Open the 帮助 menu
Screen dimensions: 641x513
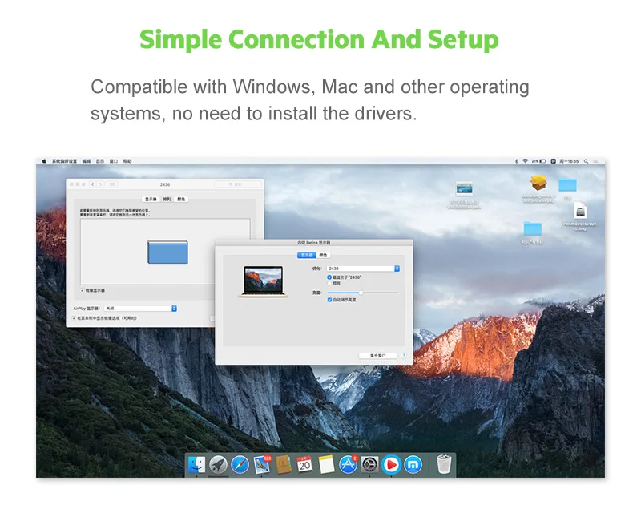127,161
